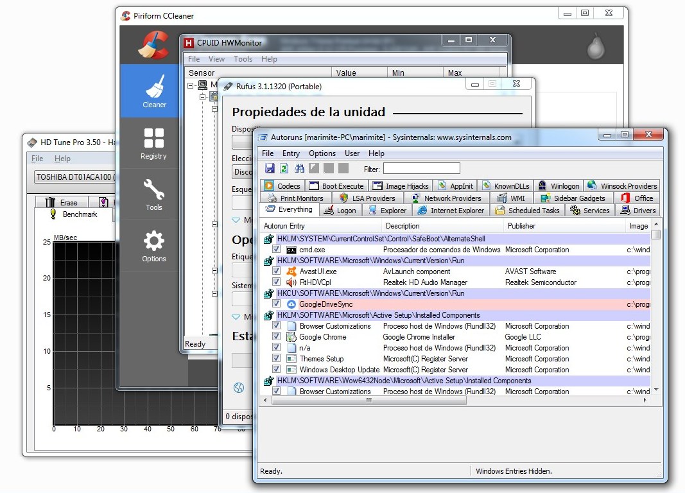Toggle the Windows Desktop Update checkbox
This screenshot has height=493, width=685.
pyautogui.click(x=276, y=369)
